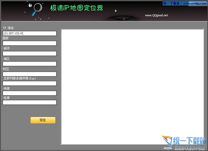Screen dimensions: 208x151
Task: Focus the 国家 text field
Action: point(30,43)
